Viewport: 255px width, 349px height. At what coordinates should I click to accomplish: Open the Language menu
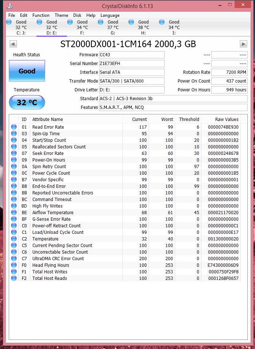[x=110, y=15]
